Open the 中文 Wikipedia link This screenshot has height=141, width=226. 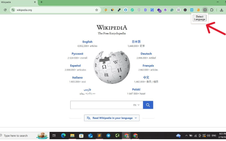(146, 78)
